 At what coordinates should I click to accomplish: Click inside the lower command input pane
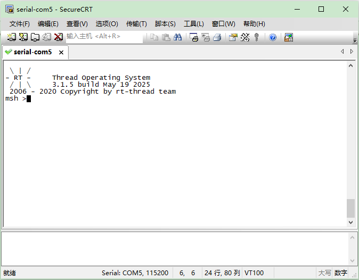(175, 249)
